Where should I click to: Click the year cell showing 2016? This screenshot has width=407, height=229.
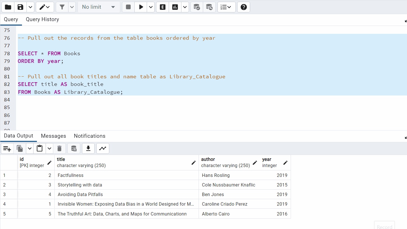(275, 214)
